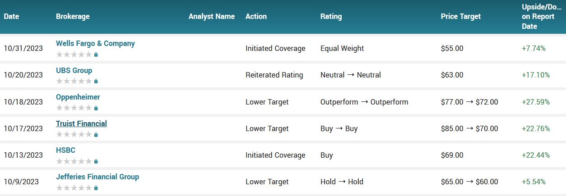Click the Action column header
Screen dimensions: 566x196
pyautogui.click(x=256, y=16)
